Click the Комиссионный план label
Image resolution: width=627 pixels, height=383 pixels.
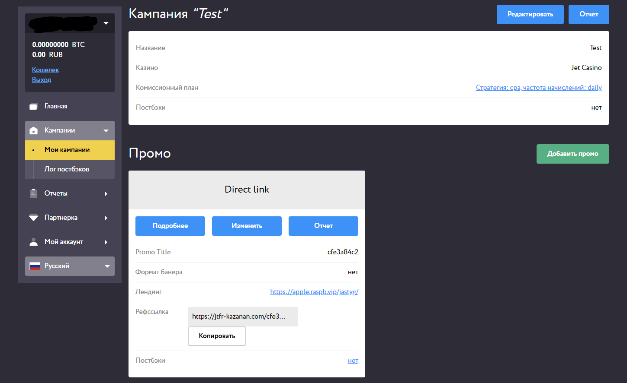pos(167,88)
